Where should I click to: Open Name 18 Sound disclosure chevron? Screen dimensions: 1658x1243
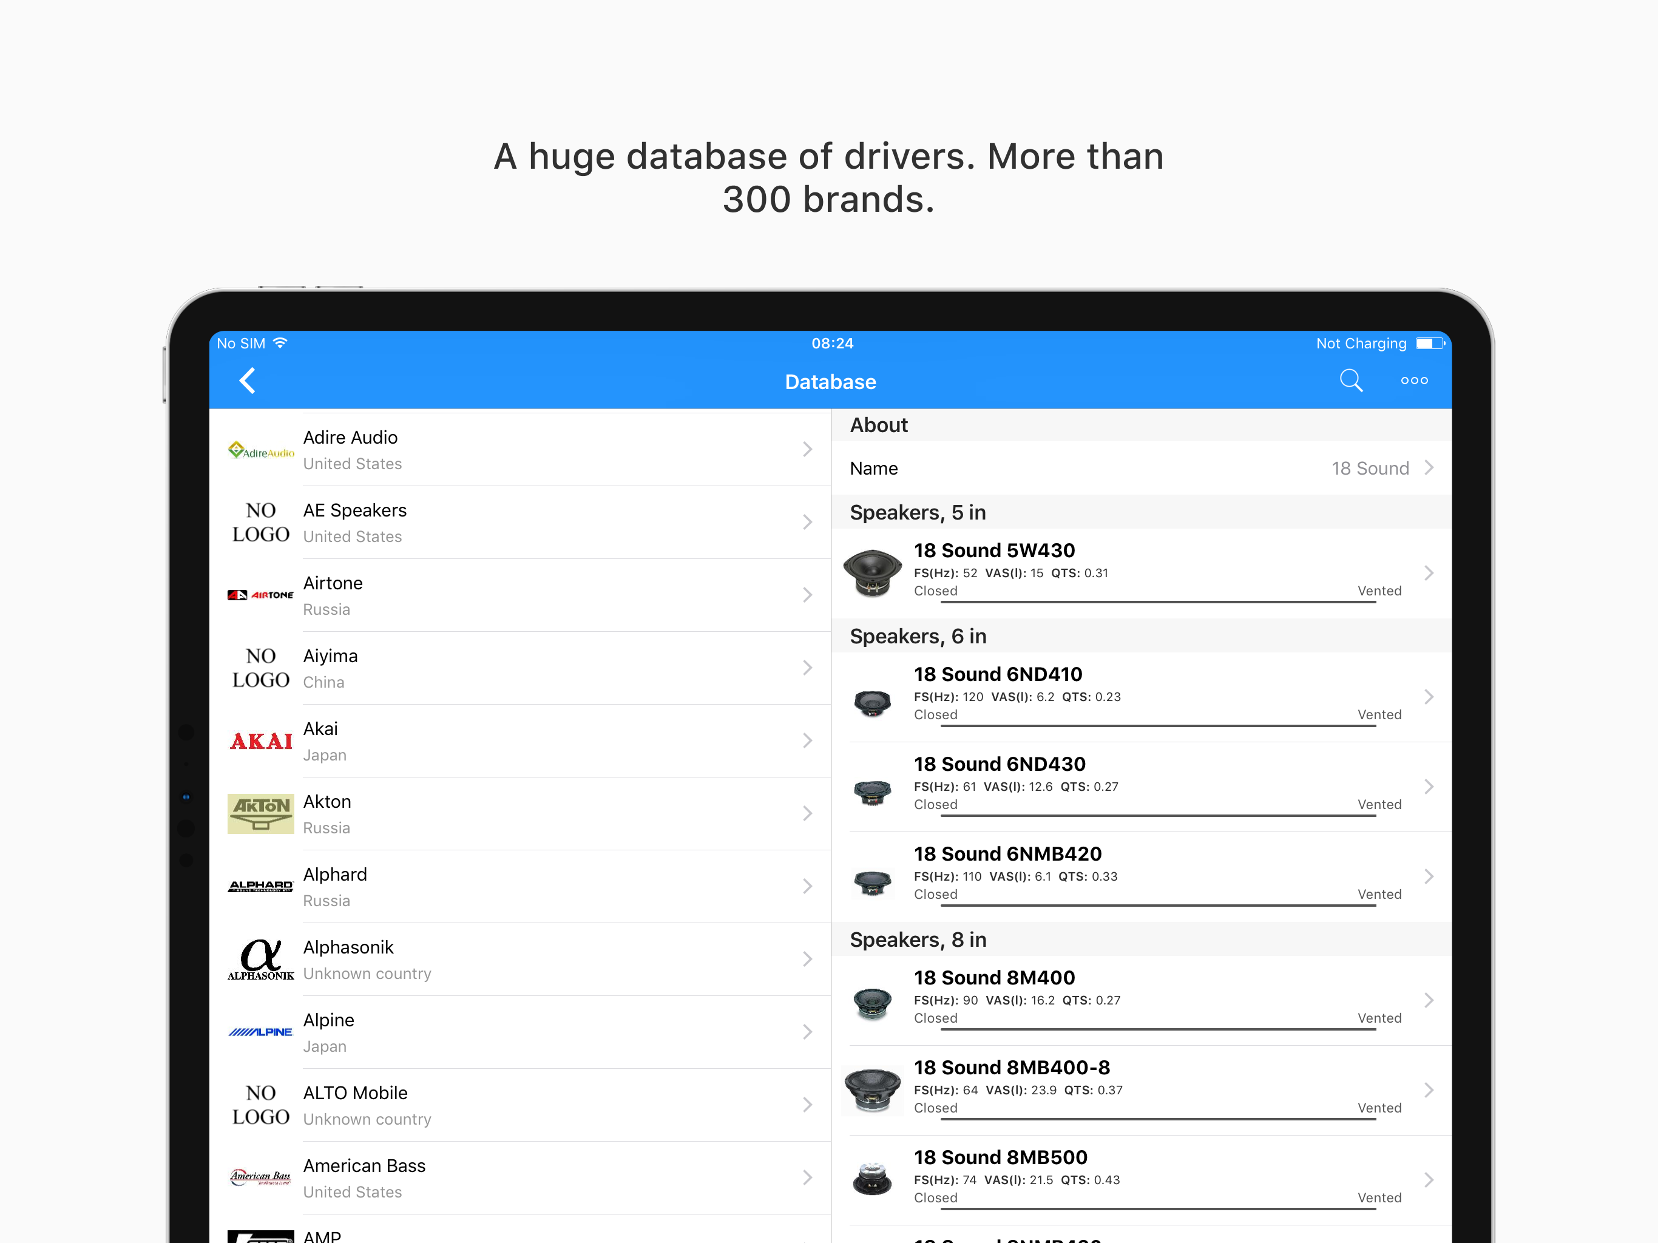pyautogui.click(x=1429, y=468)
